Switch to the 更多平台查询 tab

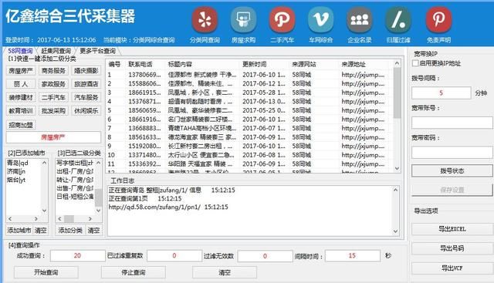point(97,51)
